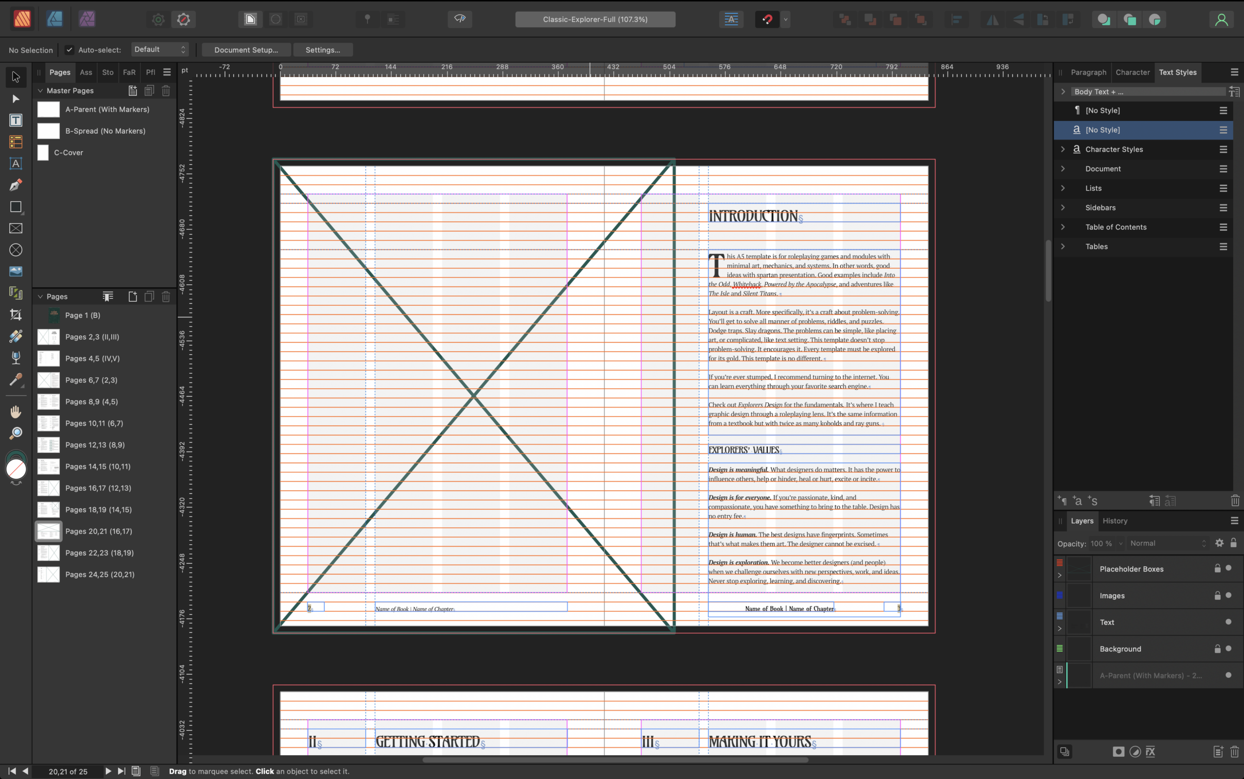Viewport: 1244px width, 779px height.
Task: Expand the Placeholder Boxes layer
Action: [1060, 575]
